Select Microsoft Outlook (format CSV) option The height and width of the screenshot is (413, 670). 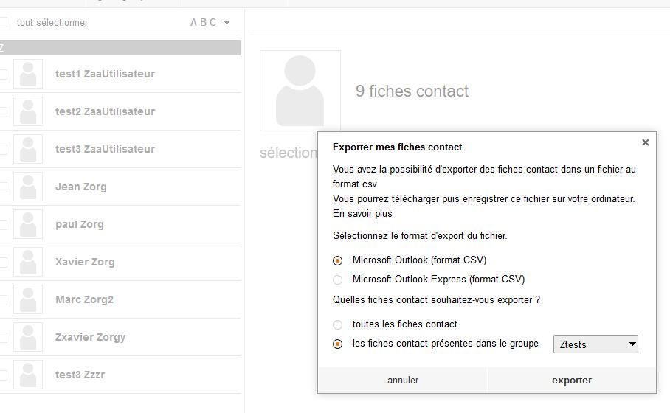[x=338, y=260]
